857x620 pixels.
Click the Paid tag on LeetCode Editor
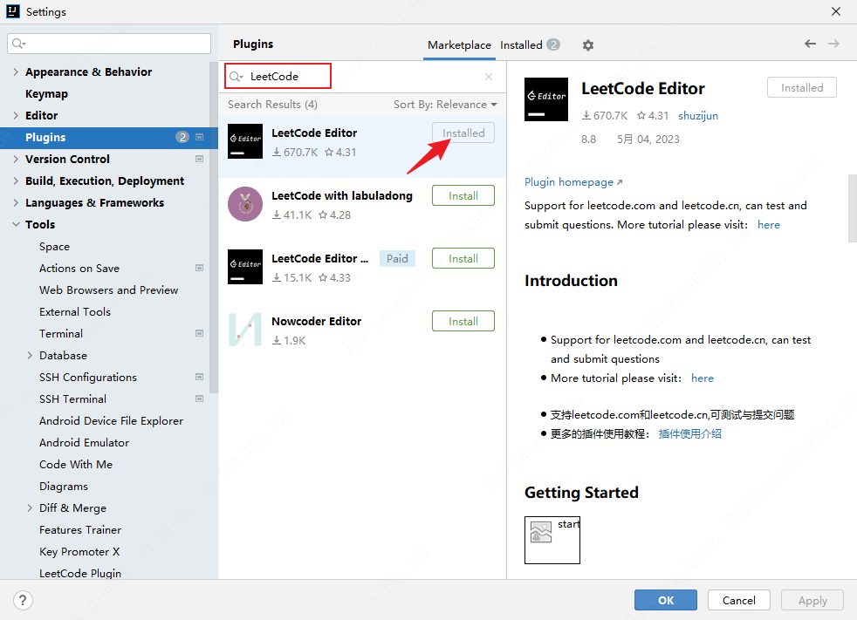click(x=397, y=258)
